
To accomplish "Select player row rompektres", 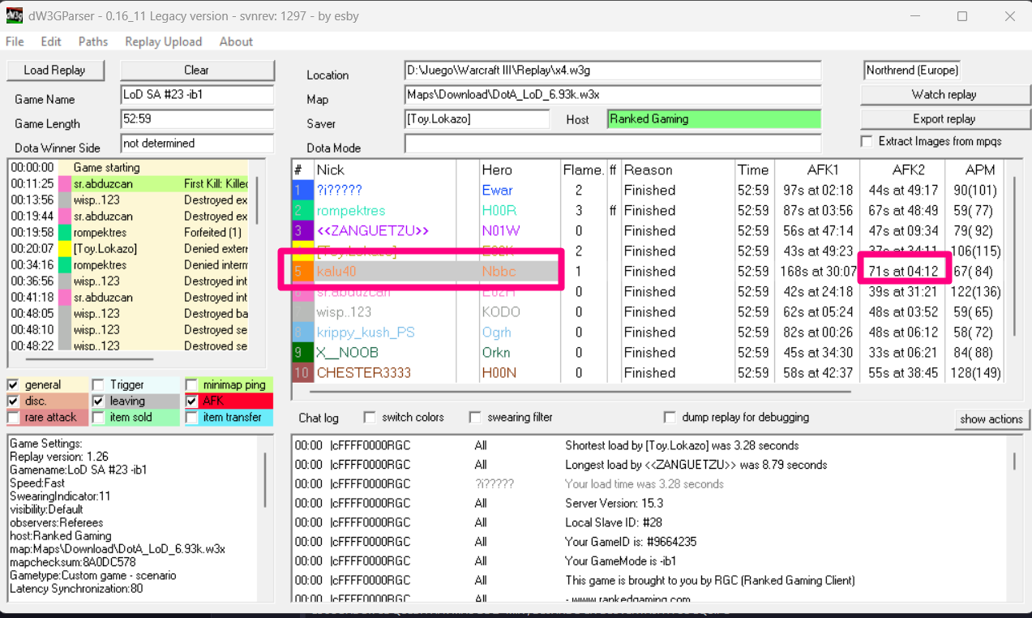I will point(649,210).
